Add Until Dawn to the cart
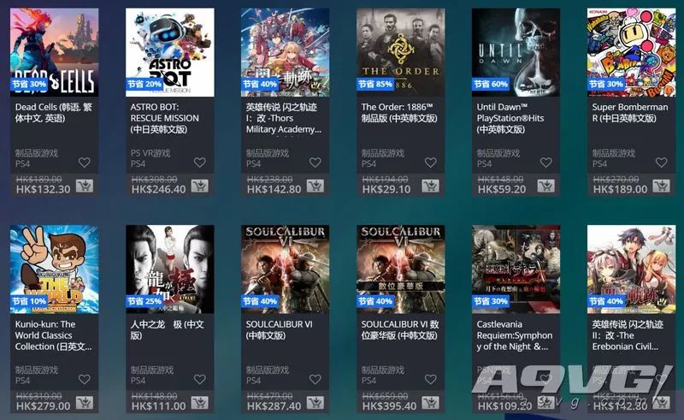 (545, 186)
